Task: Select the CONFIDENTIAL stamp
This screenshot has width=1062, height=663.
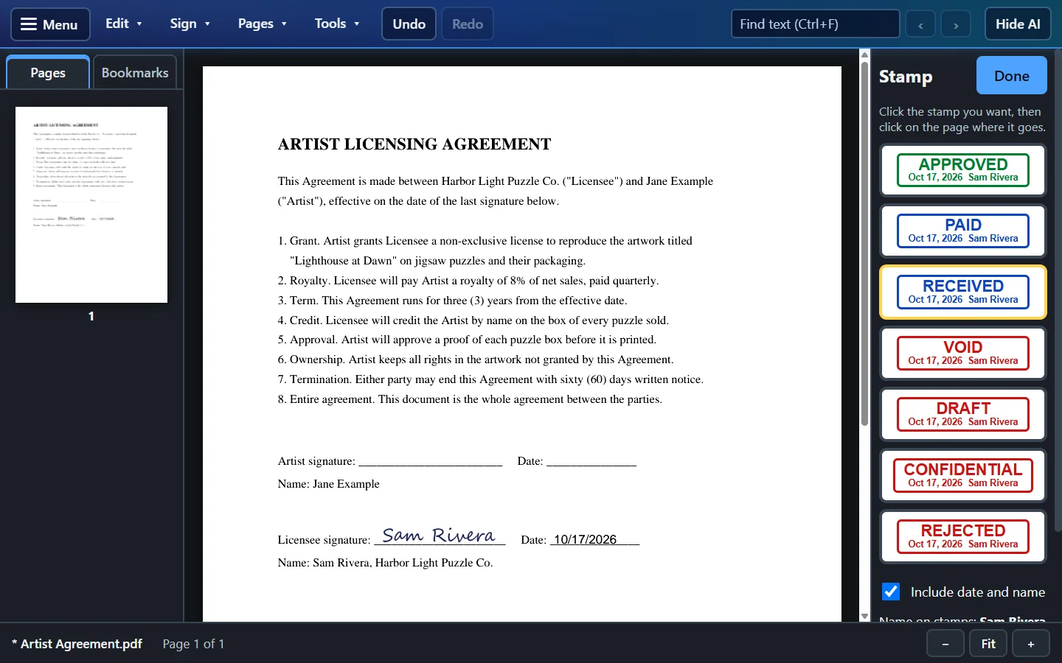Action: [x=962, y=476]
